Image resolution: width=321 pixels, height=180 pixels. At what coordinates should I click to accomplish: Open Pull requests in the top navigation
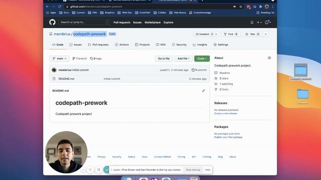coord(122,22)
